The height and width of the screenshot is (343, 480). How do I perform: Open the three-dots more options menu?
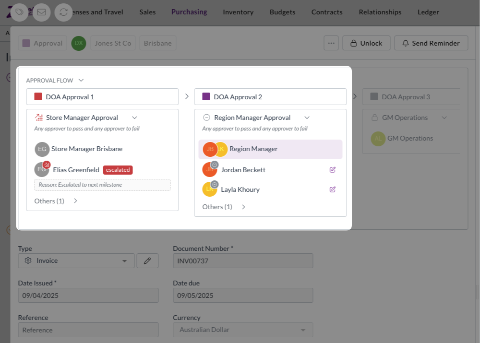(331, 43)
